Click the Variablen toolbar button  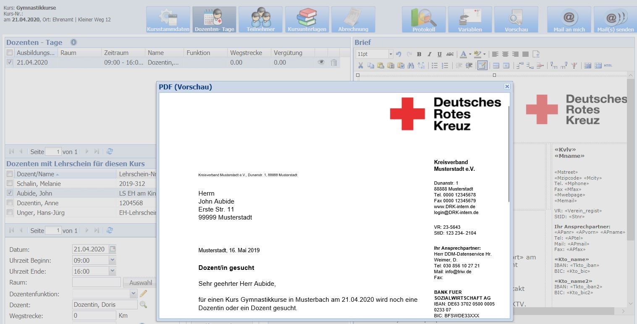point(470,20)
